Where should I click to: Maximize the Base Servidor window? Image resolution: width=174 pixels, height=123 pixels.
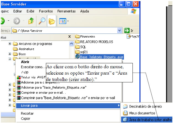click(x=129, y=4)
